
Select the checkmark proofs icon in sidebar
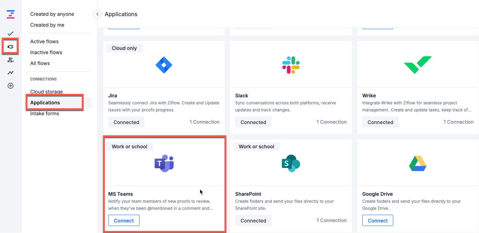click(x=10, y=33)
